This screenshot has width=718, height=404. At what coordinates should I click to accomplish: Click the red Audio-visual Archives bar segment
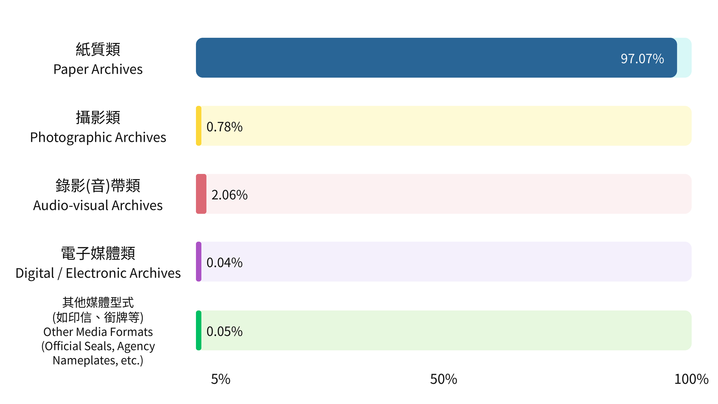pos(201,194)
